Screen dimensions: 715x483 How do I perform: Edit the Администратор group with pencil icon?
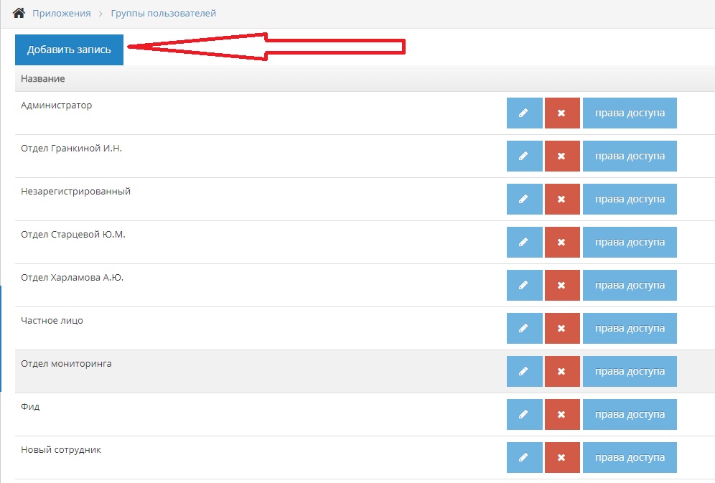[x=524, y=113]
